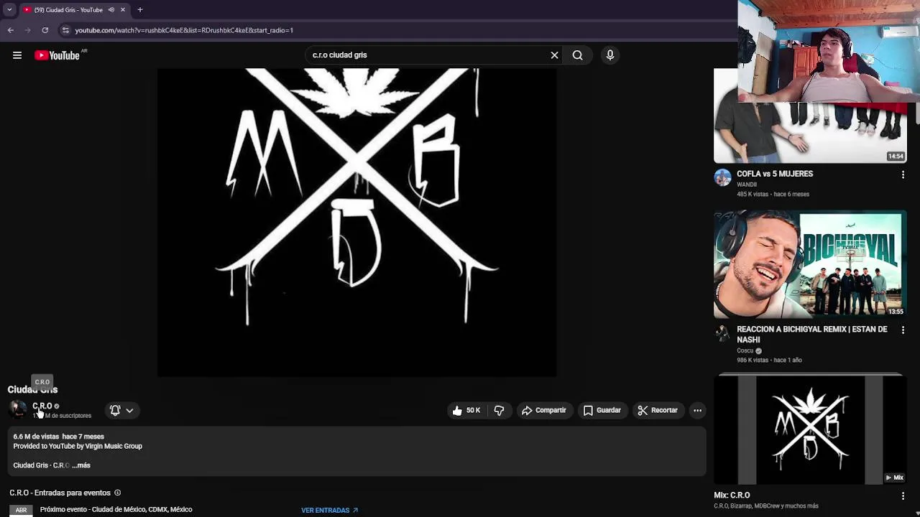The height and width of the screenshot is (517, 920).
Task: Click 'Próximo evento - Ciudad de México' text
Action: pos(116,510)
